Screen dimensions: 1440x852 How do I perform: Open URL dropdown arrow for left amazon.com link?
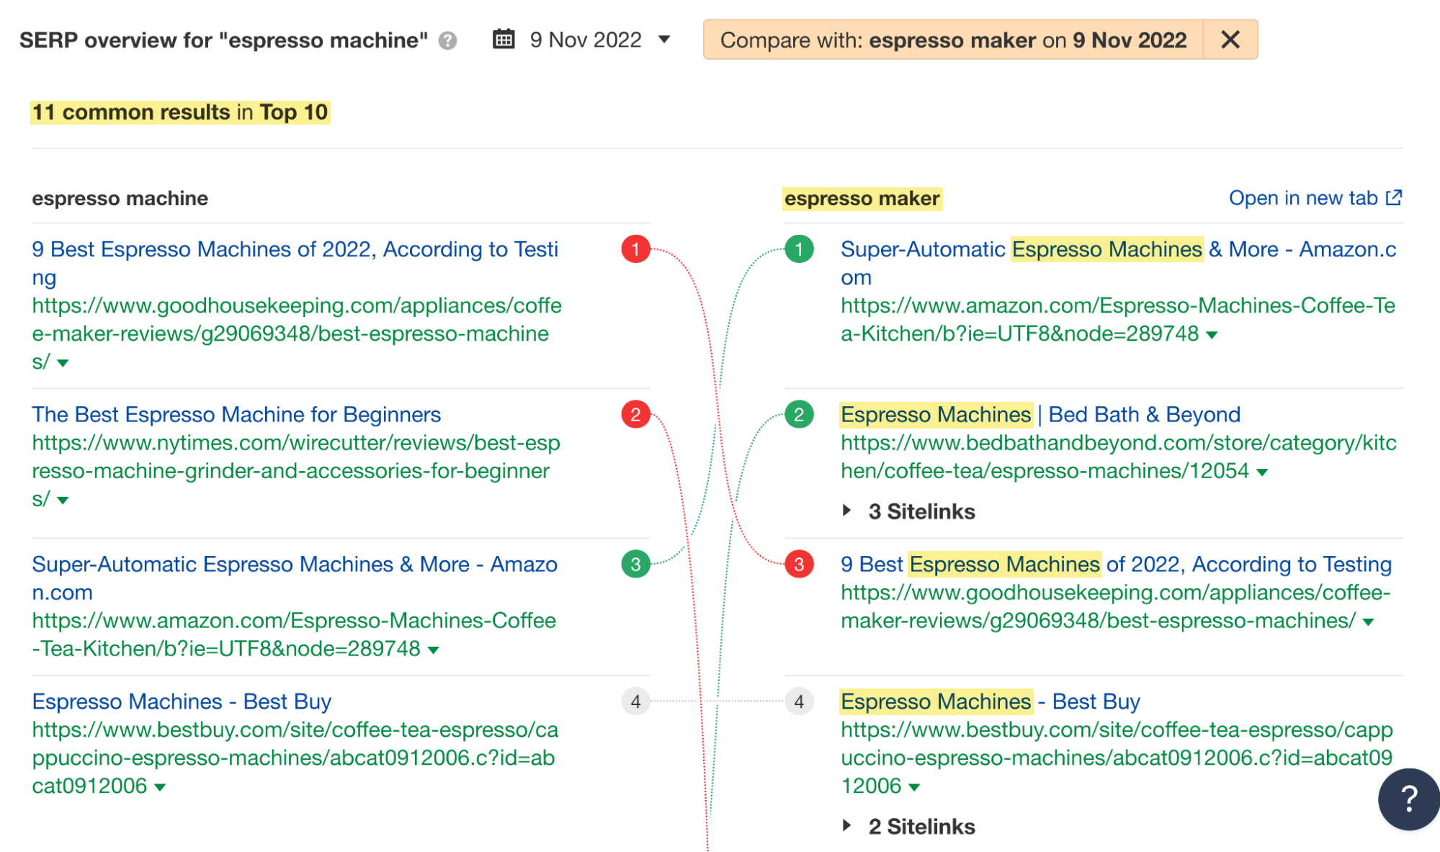pos(433,650)
